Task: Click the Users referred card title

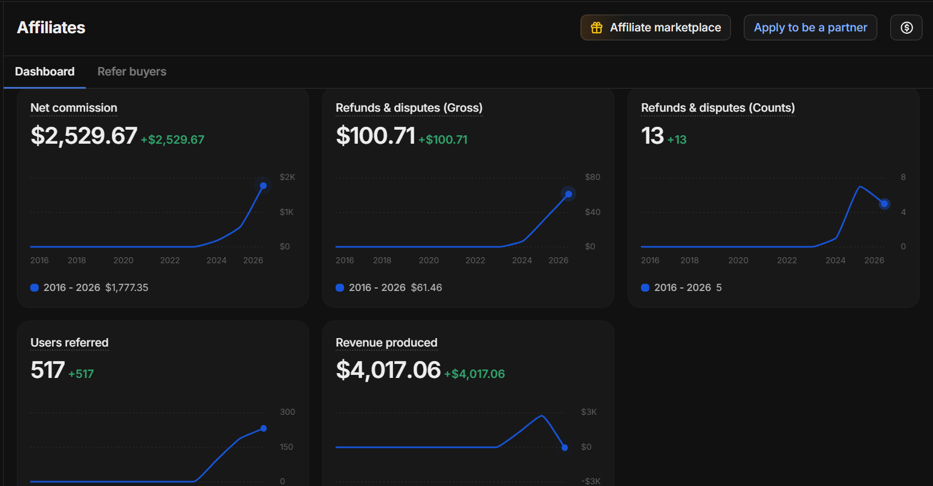Action: pos(70,343)
